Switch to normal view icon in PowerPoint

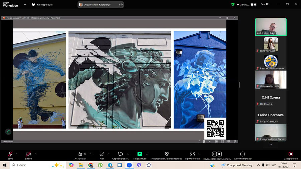216,141
